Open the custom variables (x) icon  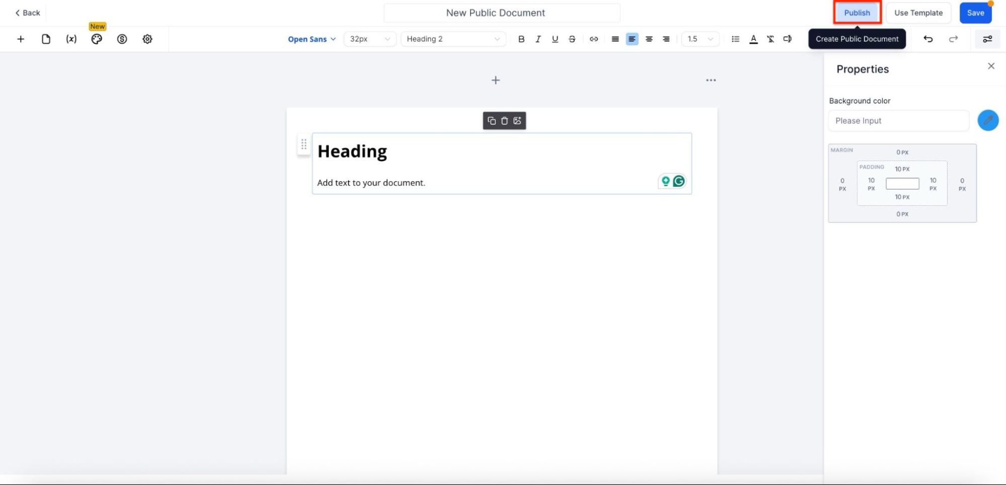[x=71, y=39]
